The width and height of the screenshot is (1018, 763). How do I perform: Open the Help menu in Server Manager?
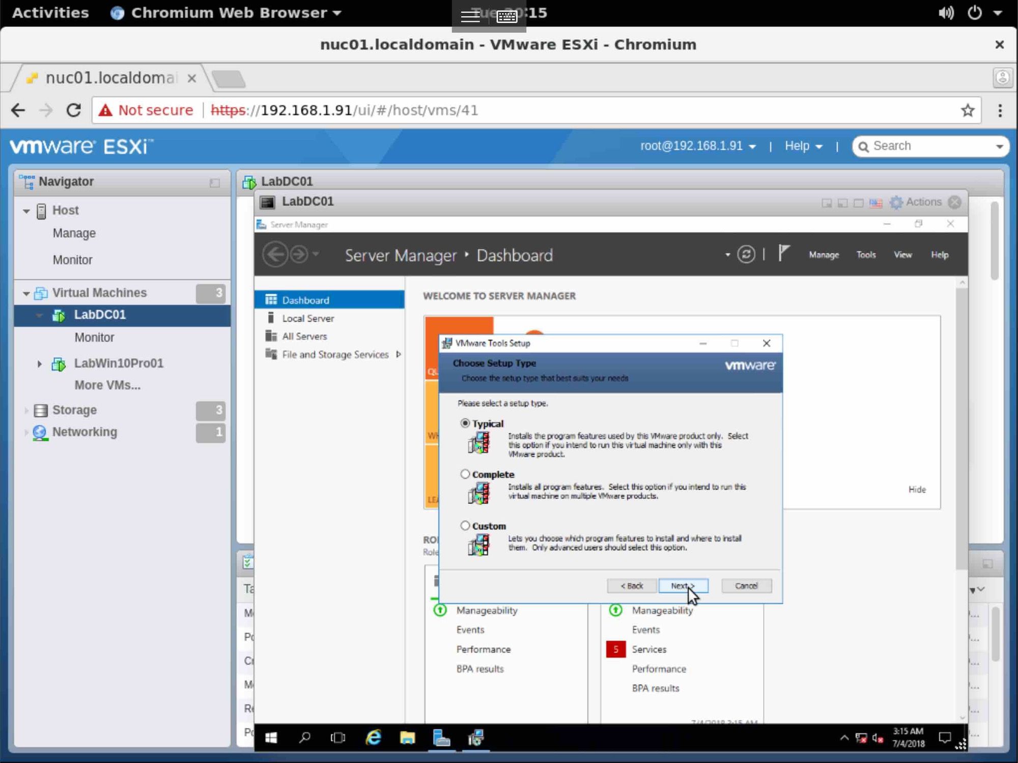point(940,255)
